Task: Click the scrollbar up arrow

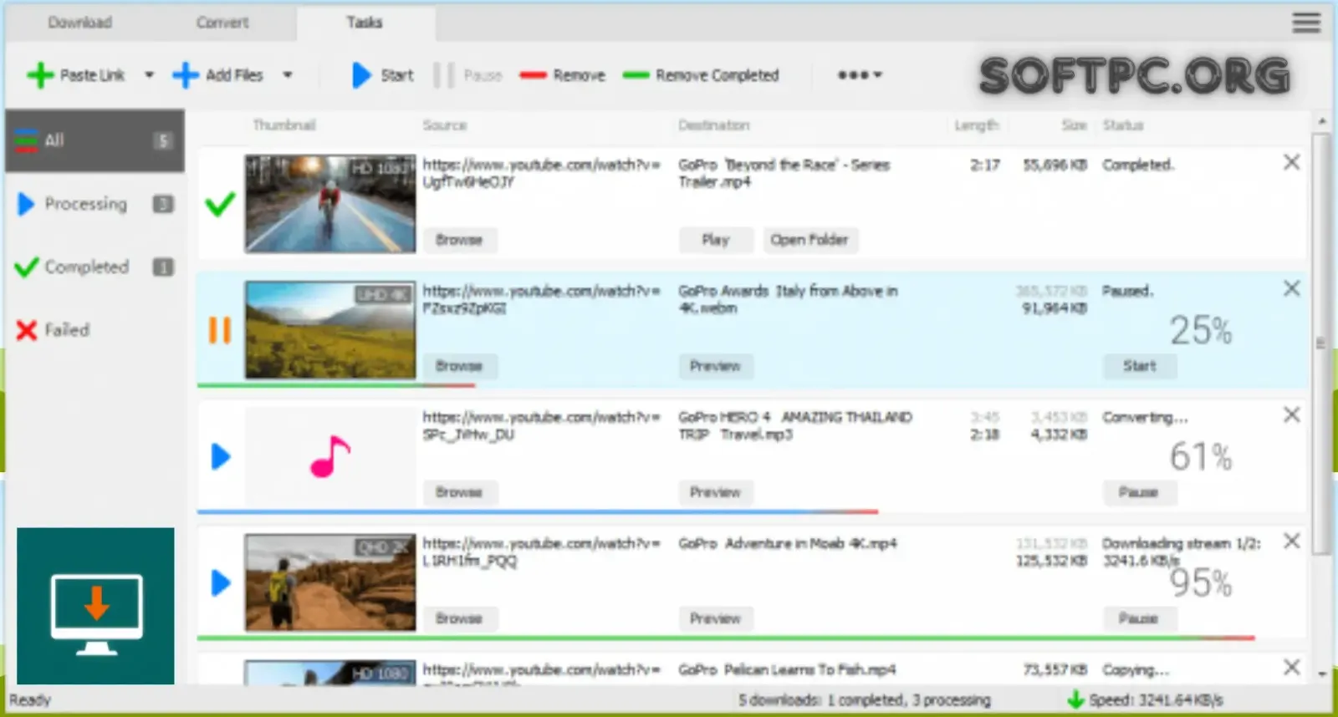Action: pyautogui.click(x=1322, y=121)
